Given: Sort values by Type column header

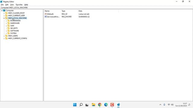Looking at the screenshot, I should point(69,11).
